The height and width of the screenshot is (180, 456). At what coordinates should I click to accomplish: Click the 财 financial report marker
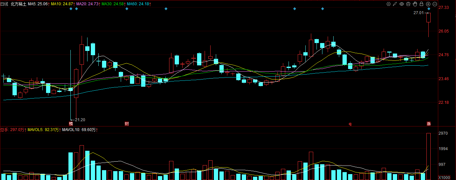point(127,124)
